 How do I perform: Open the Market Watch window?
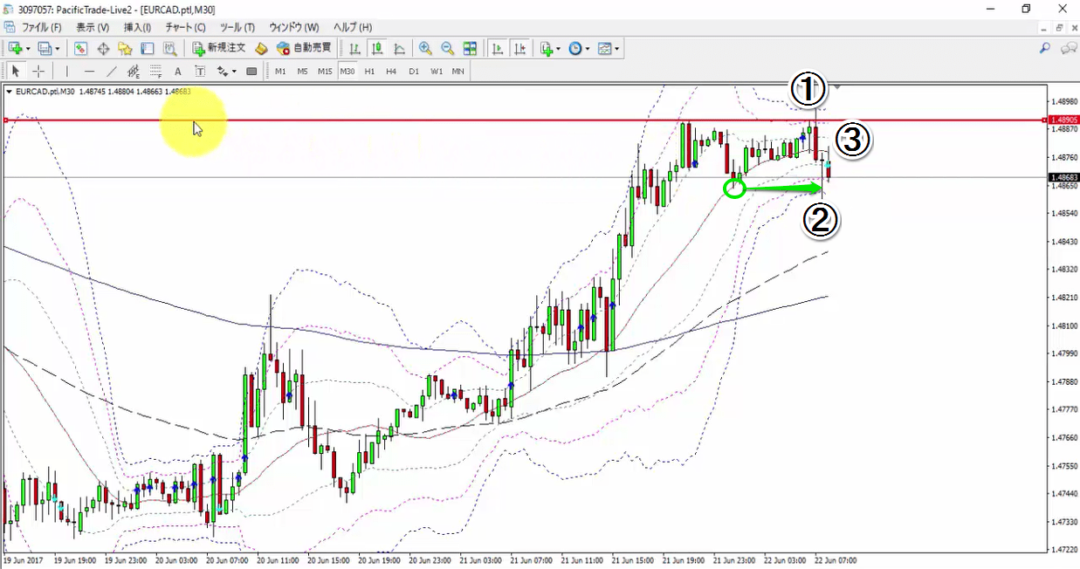(x=80, y=49)
